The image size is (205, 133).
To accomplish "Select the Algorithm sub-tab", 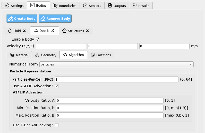I will coord(73,55).
